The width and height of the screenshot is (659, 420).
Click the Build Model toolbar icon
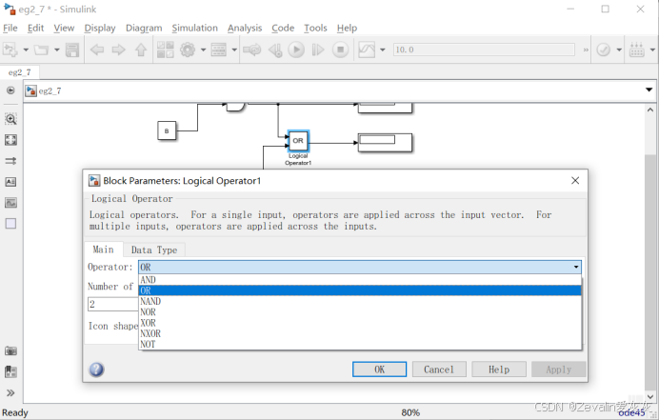(637, 50)
